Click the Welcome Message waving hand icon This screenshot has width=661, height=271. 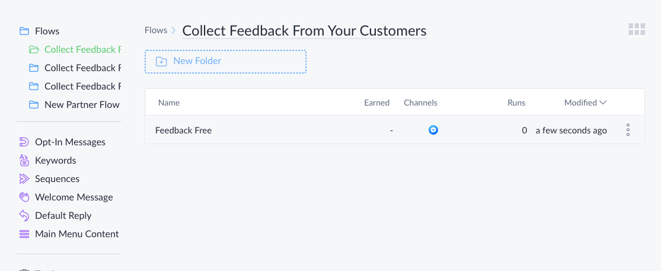click(24, 197)
